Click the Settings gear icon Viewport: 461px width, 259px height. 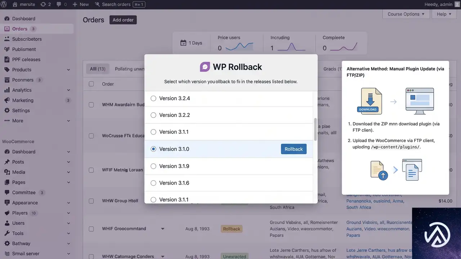tap(7, 110)
